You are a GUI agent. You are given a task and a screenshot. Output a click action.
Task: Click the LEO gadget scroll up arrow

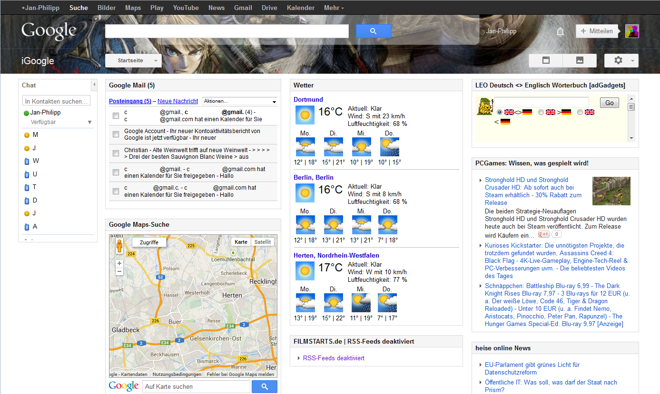[x=632, y=99]
